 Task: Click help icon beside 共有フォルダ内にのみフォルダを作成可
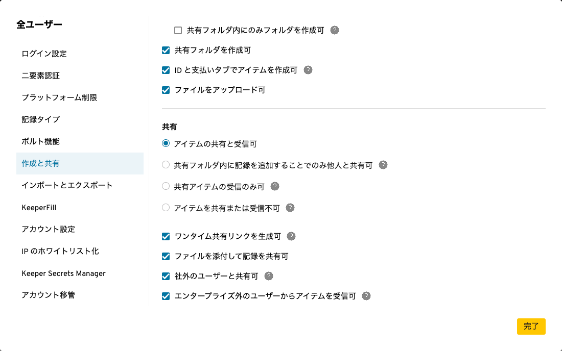coord(335,30)
